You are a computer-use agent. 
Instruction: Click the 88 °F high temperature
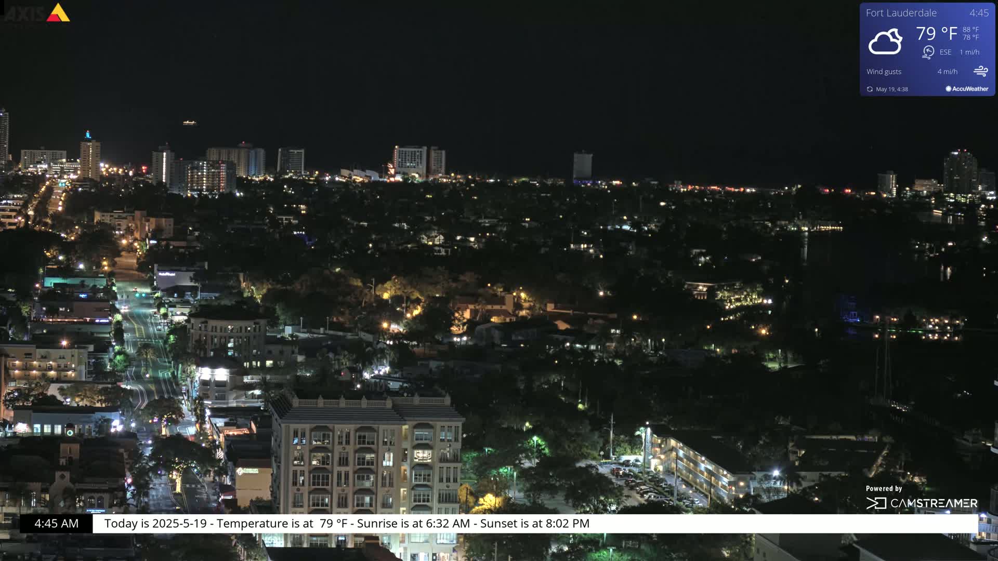970,30
